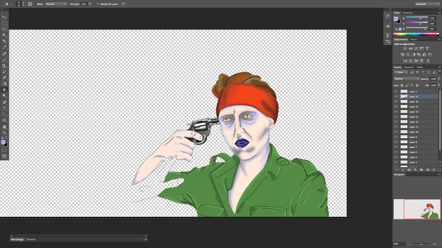Open the Essentials workspace dropdown
The height and width of the screenshot is (248, 442).
click(427, 4)
